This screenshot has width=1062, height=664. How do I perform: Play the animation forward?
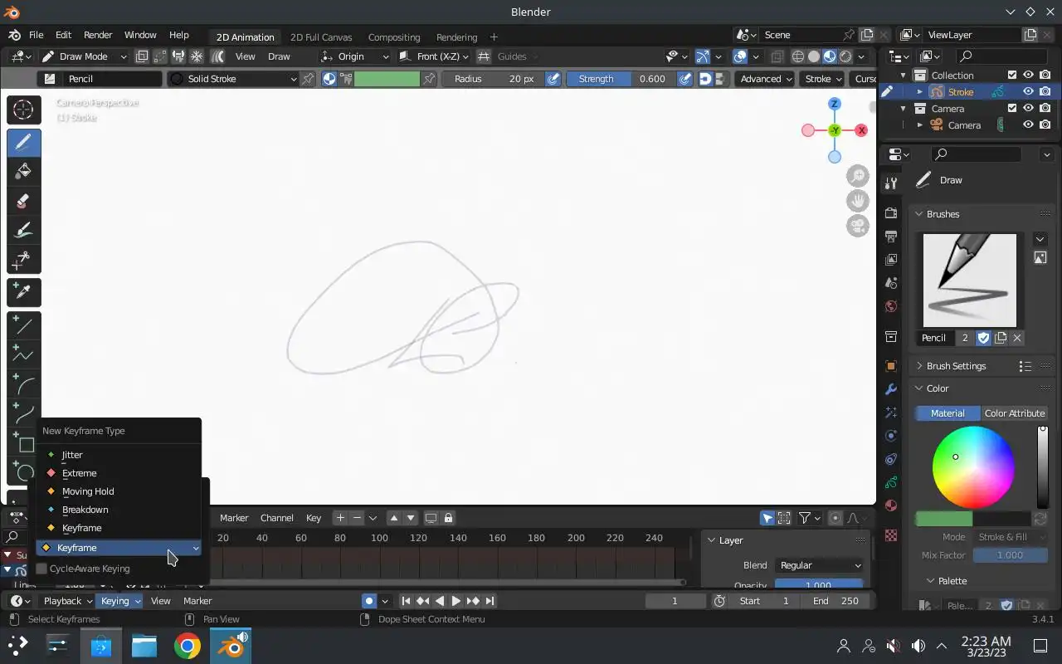coord(456,601)
